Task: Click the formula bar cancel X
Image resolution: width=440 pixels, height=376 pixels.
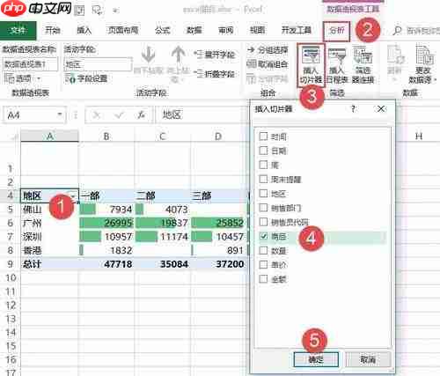Action: click(x=96, y=115)
